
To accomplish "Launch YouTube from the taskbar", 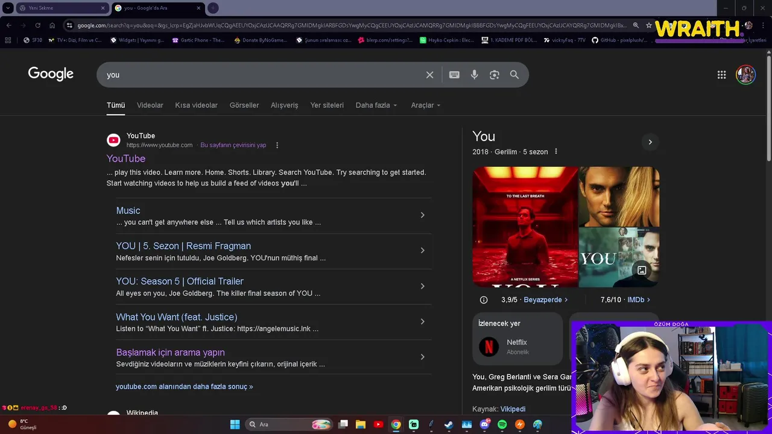I will pyautogui.click(x=378, y=424).
